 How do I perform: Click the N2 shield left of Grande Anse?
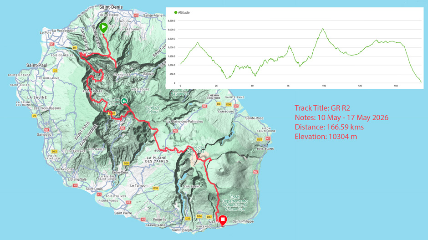pyautogui.click(x=143, y=219)
